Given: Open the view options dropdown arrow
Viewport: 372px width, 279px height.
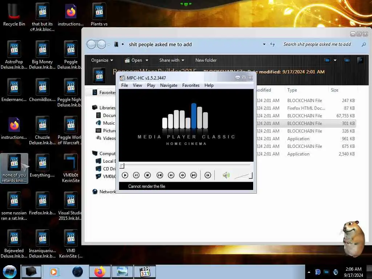Looking at the screenshot, I should pyautogui.click(x=335, y=60).
